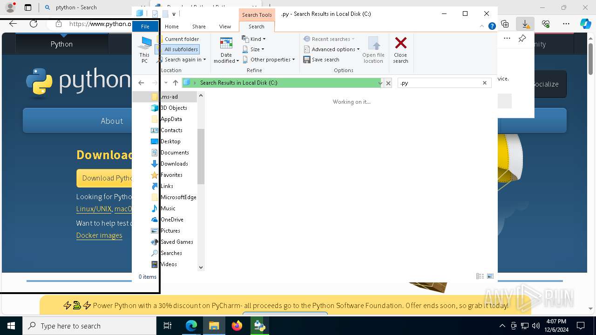596x335 pixels.
Task: Open Date modified filter dropdown
Action: 226,50
